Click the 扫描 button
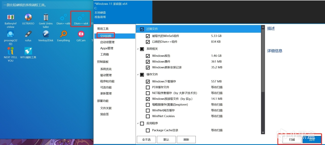Viewport: 325px width, 145px height. 292,139
